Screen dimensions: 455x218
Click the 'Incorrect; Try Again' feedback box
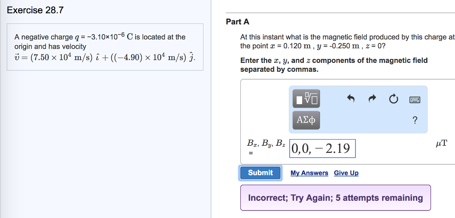click(x=335, y=198)
